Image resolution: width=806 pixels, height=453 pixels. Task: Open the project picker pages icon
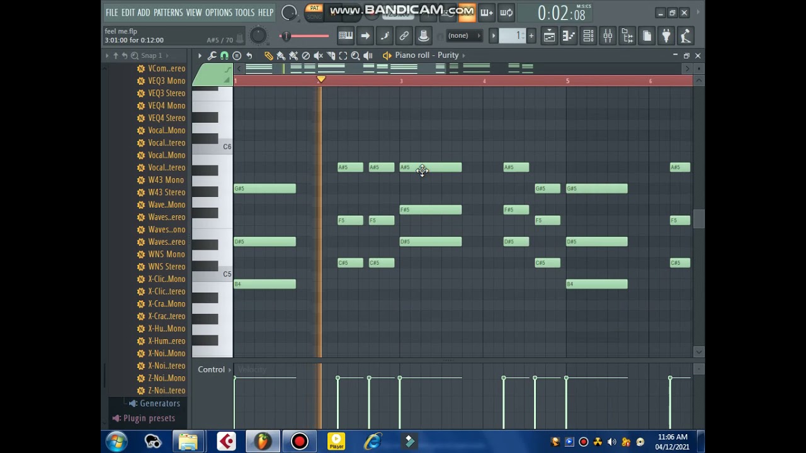point(647,36)
